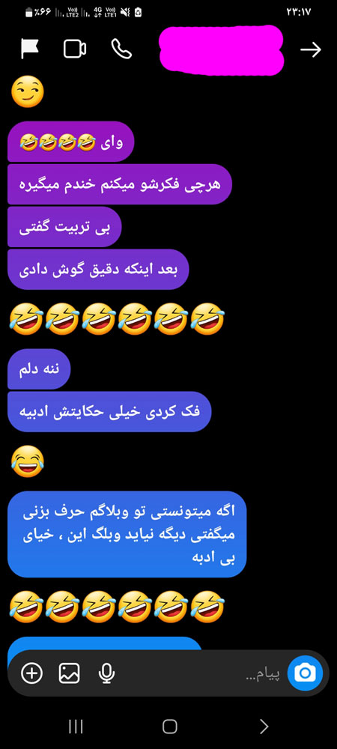Open the contact name in header

220,49
